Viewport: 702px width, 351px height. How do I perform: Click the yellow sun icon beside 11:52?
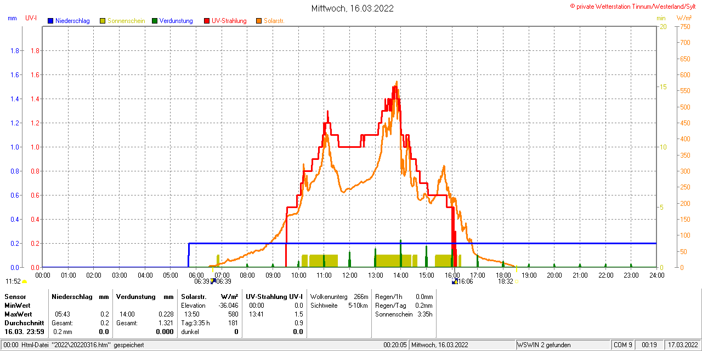[x=24, y=281]
